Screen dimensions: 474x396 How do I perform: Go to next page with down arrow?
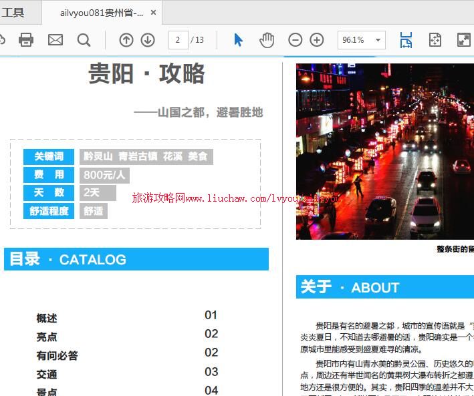click(x=148, y=40)
